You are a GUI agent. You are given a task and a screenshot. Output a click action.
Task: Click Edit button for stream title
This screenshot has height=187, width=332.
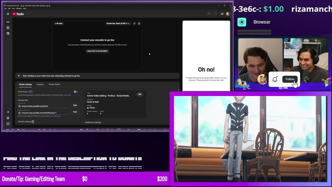(x=140, y=94)
